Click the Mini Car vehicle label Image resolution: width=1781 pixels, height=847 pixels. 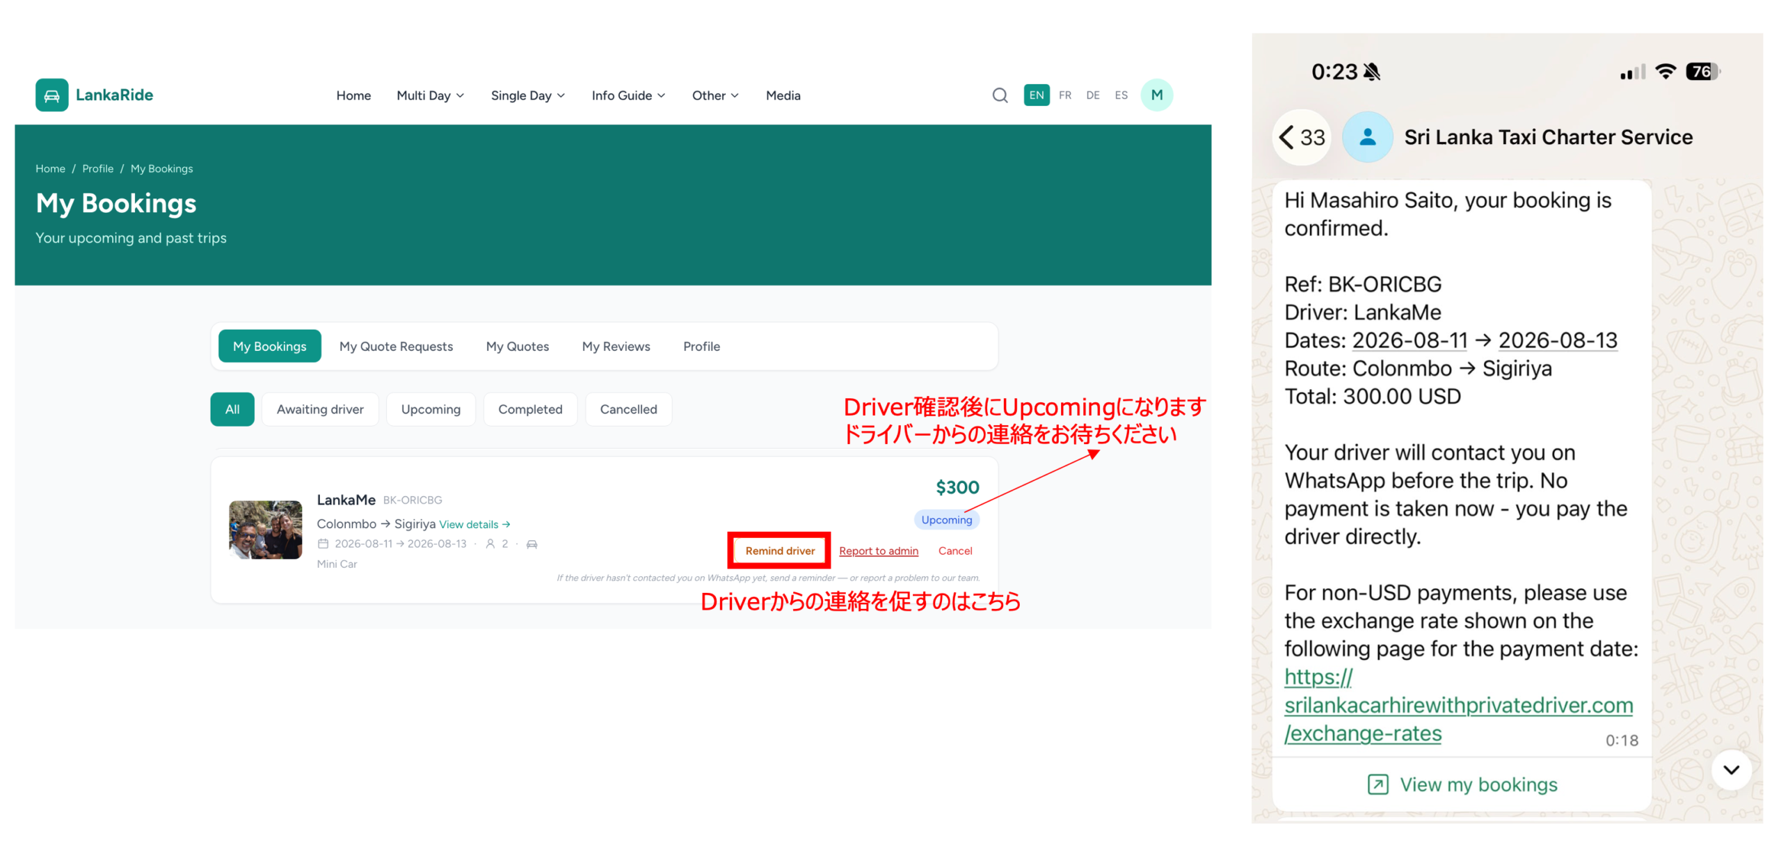click(x=337, y=564)
